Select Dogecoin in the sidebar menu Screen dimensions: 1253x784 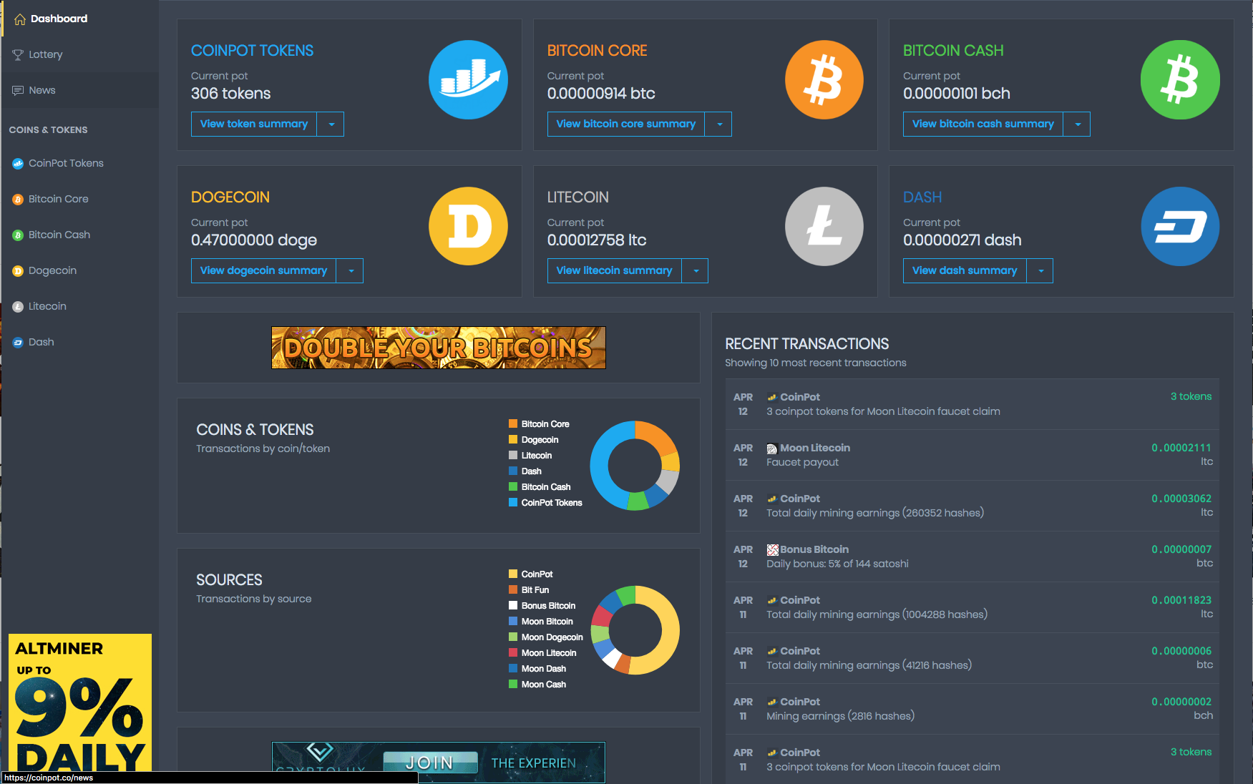52,270
